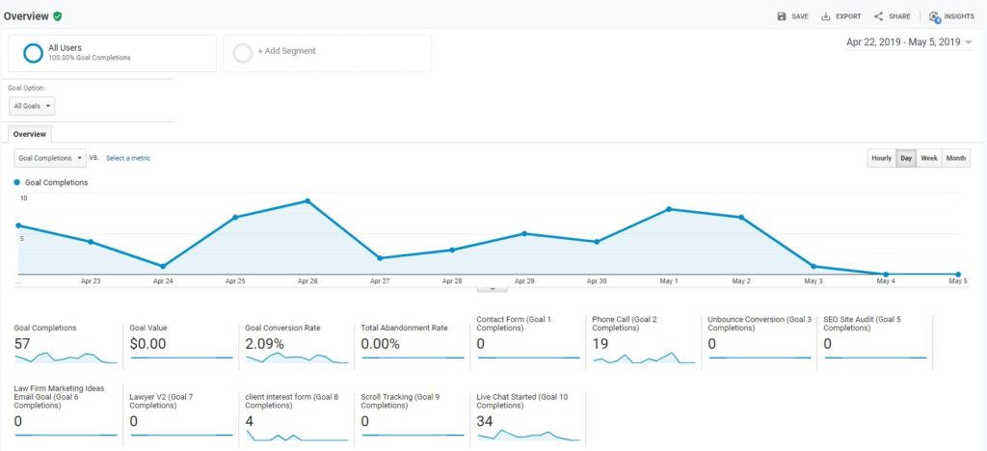This screenshot has height=451, width=987.
Task: Click the Goal Completions legend dot
Action: (x=17, y=182)
